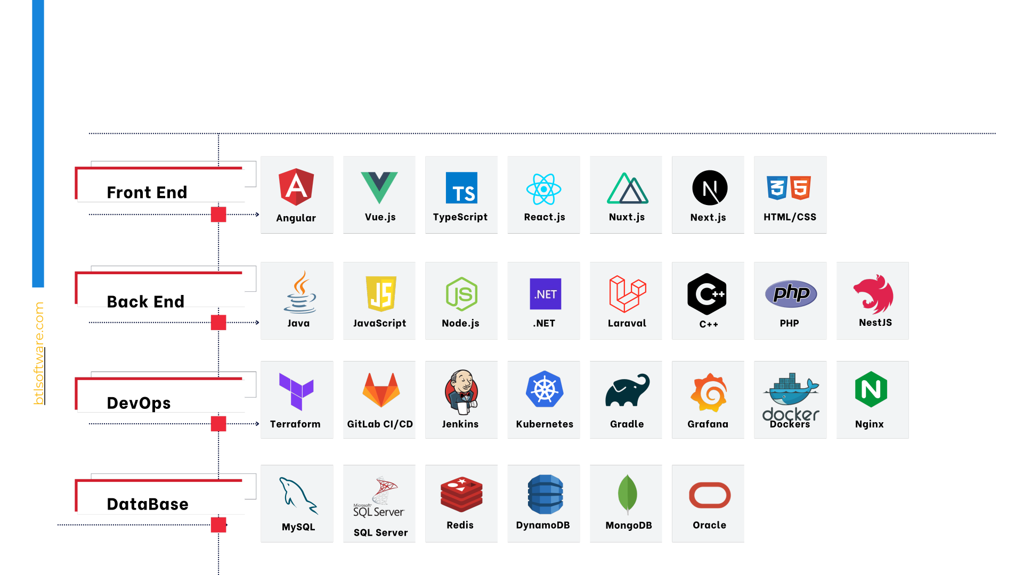
Task: Click the Nginx green hexagon icon
Action: coord(871,389)
